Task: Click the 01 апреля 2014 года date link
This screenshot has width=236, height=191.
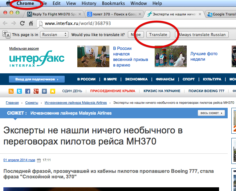Action: 19,160
